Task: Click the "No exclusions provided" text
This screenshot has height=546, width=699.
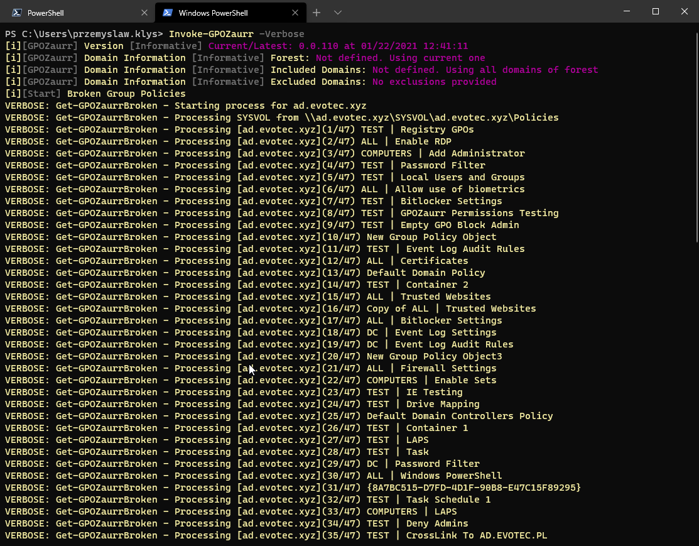Action: [434, 82]
